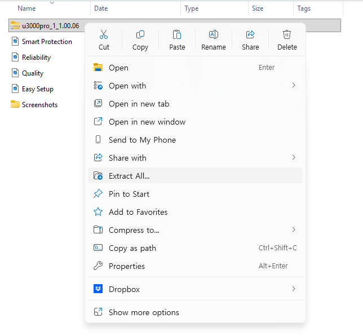Viewport: 363px width, 336px height.
Task: Select the u3000pro_1_1.00.06 file name
Action: pyautogui.click(x=51, y=26)
